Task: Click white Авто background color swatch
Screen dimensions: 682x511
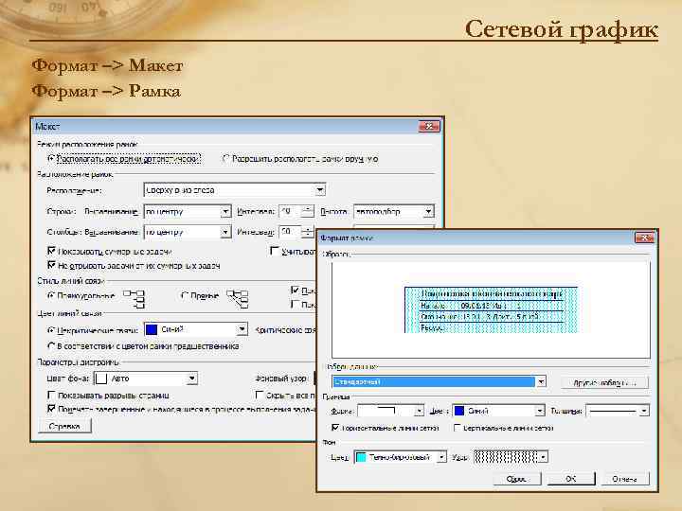Action: point(101,379)
